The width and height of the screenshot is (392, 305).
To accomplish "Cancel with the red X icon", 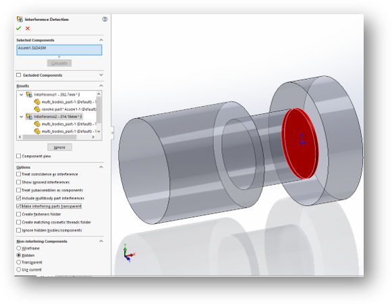I will pyautogui.click(x=28, y=28).
